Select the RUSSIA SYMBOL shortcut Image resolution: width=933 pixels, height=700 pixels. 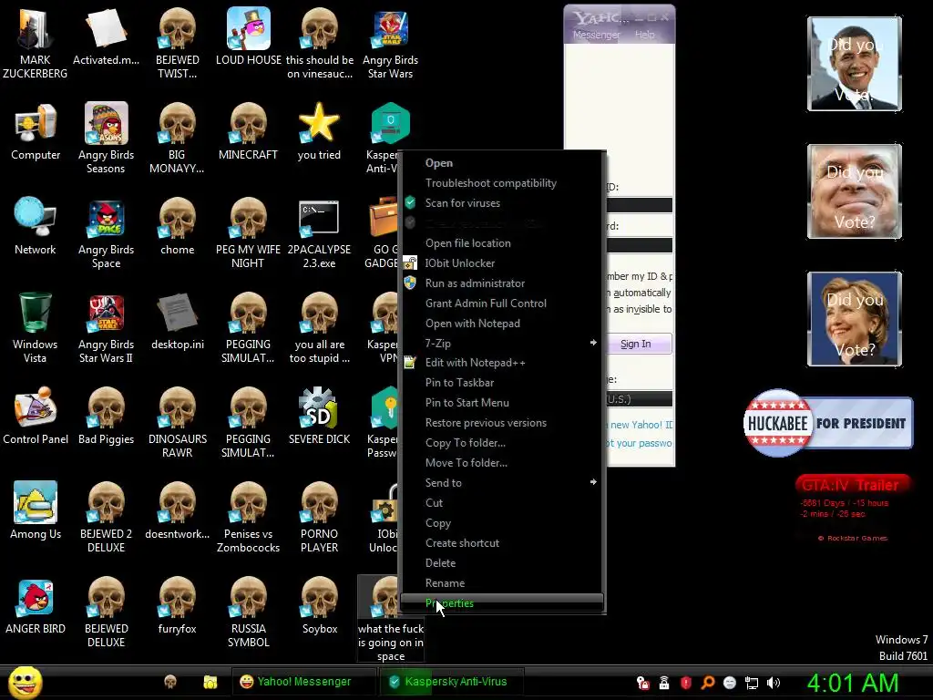(x=248, y=612)
